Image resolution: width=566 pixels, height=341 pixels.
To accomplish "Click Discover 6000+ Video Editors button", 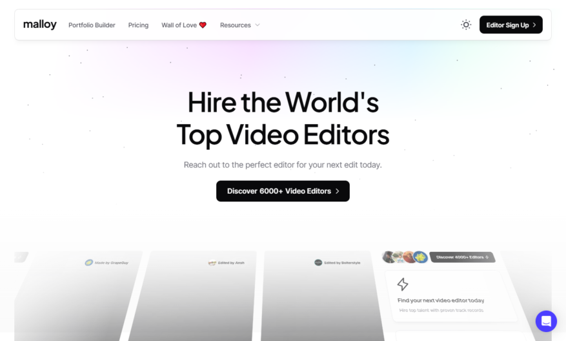I will (283, 191).
